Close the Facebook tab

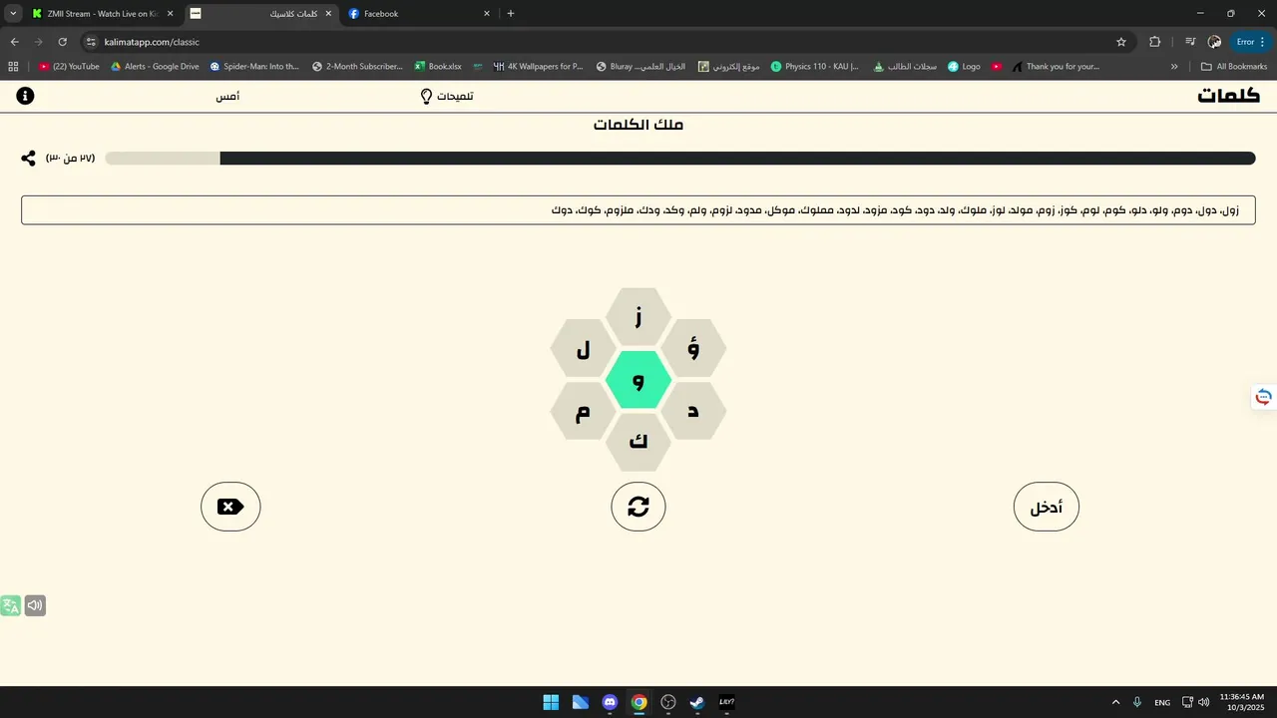point(487,14)
